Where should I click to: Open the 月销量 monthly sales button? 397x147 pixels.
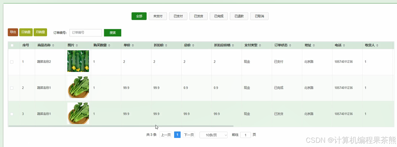[40, 32]
